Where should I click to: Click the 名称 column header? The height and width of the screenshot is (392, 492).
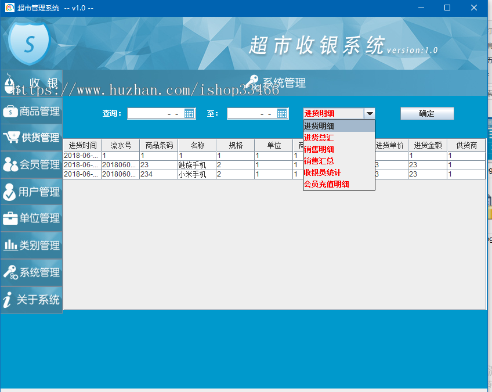[197, 145]
